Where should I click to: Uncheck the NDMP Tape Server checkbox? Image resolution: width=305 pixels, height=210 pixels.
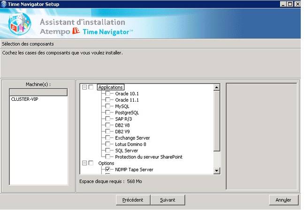(x=108, y=169)
